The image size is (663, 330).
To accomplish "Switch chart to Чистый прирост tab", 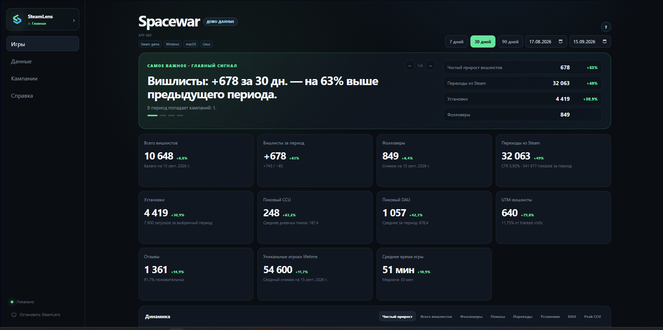I will (397, 316).
